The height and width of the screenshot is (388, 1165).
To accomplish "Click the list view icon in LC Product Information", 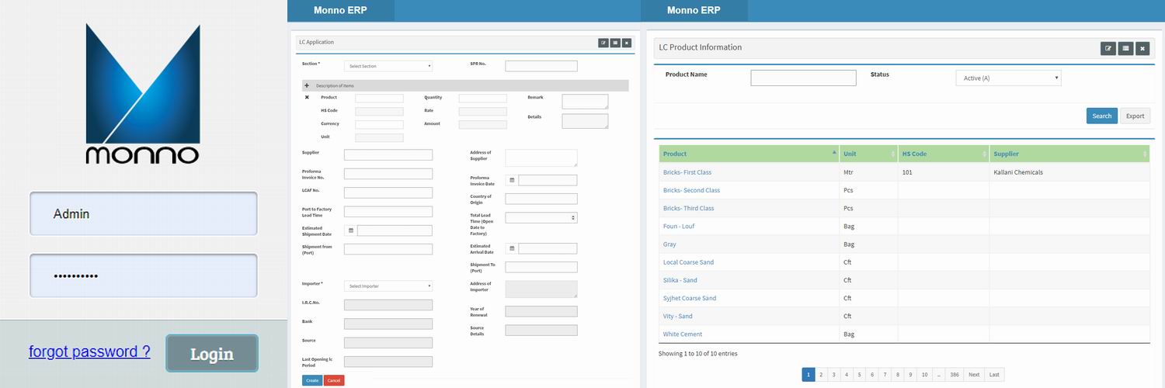I will click(x=1125, y=49).
